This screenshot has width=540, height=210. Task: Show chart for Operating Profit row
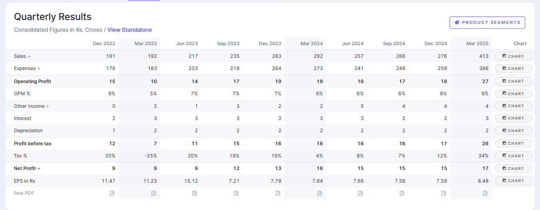[x=513, y=81]
